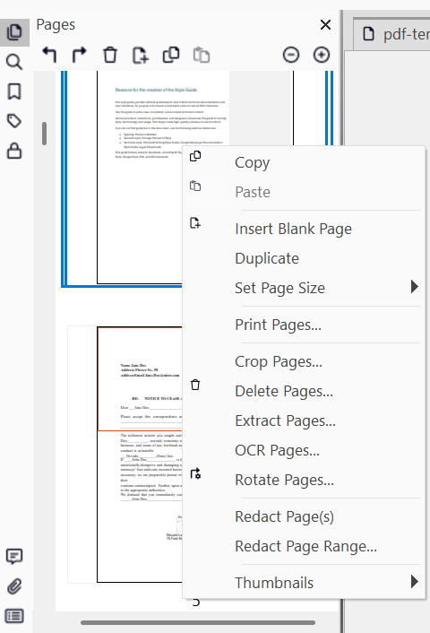Open the Pages panel icon in sidebar

pos(14,32)
